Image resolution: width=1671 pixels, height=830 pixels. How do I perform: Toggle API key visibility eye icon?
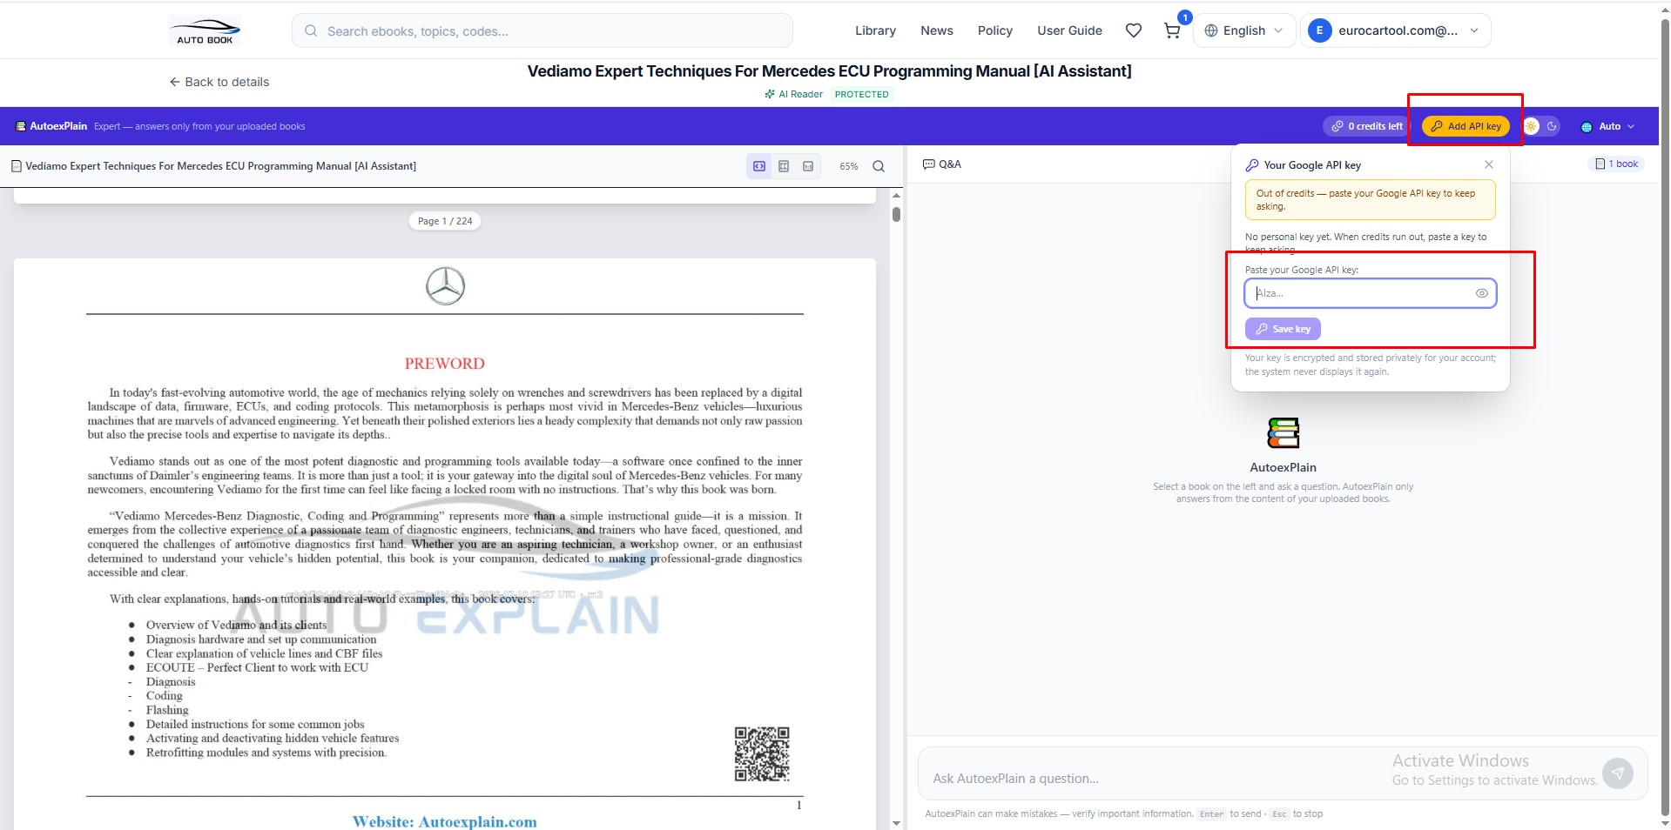click(x=1481, y=293)
